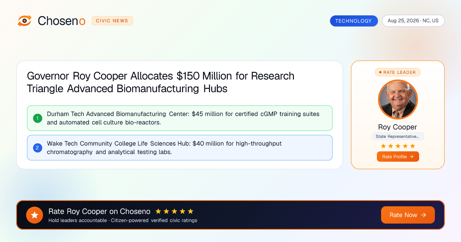
Task: Click the Hold leaders accountable tagline
Action: (123, 220)
